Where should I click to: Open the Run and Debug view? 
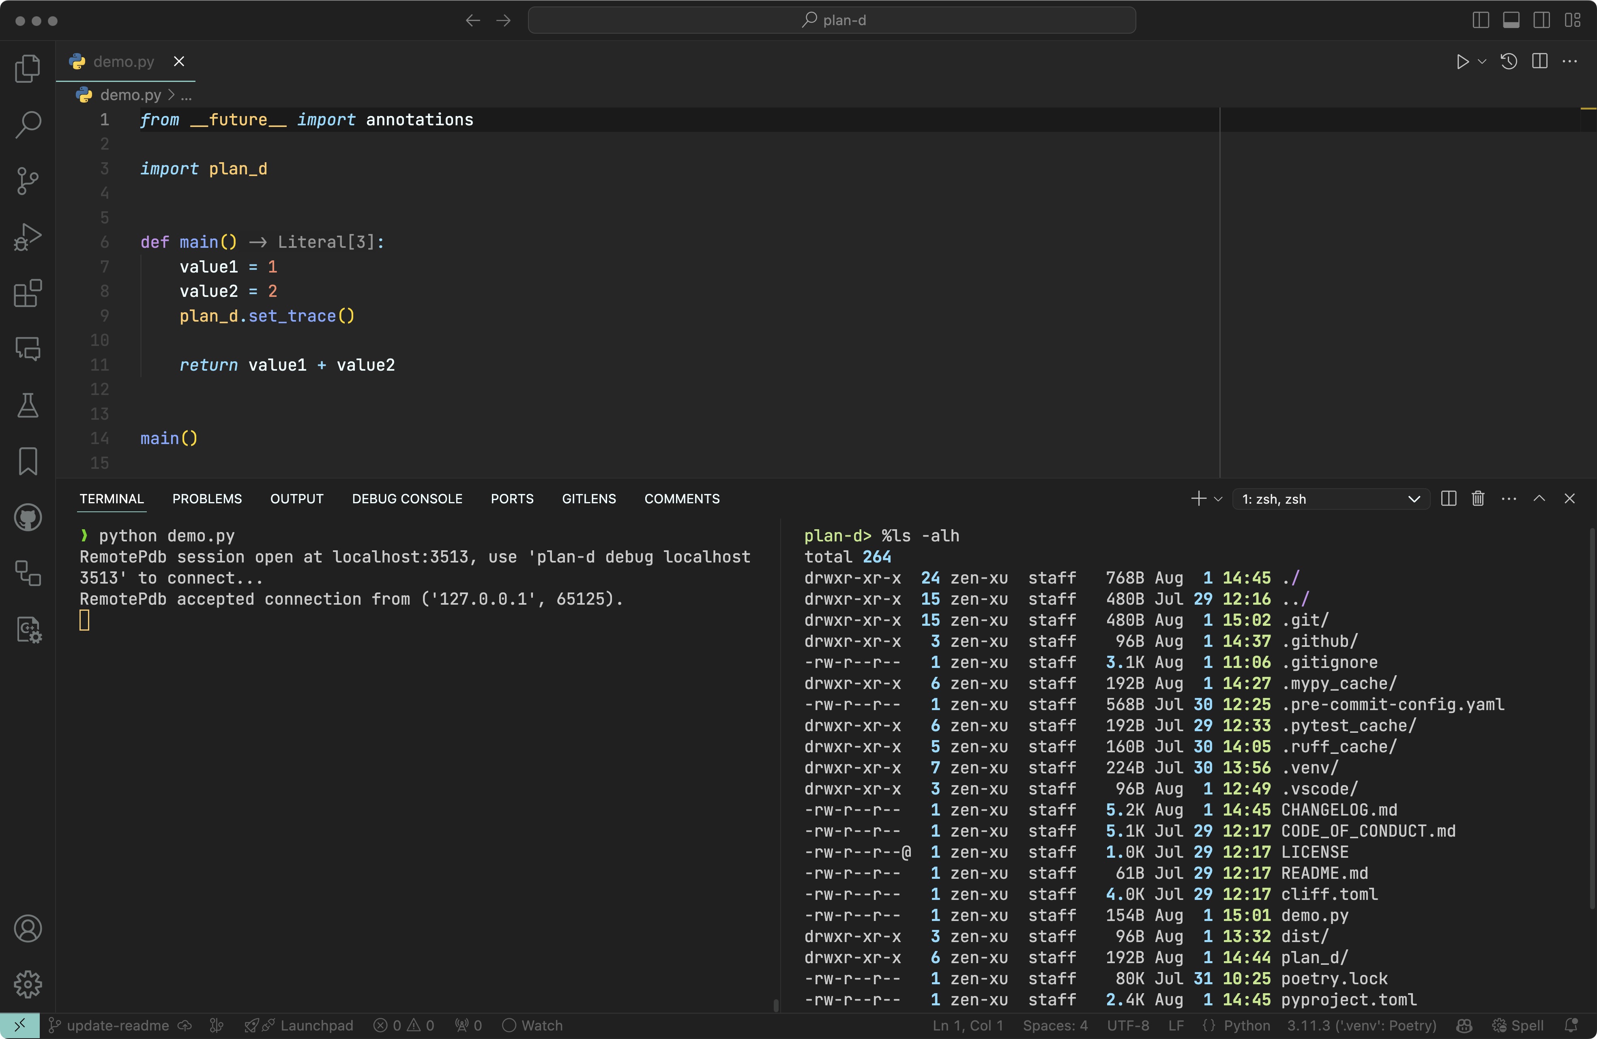28,237
